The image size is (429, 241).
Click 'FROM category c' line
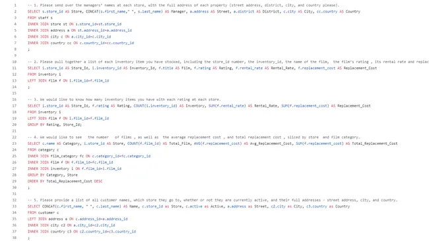click(x=43, y=149)
